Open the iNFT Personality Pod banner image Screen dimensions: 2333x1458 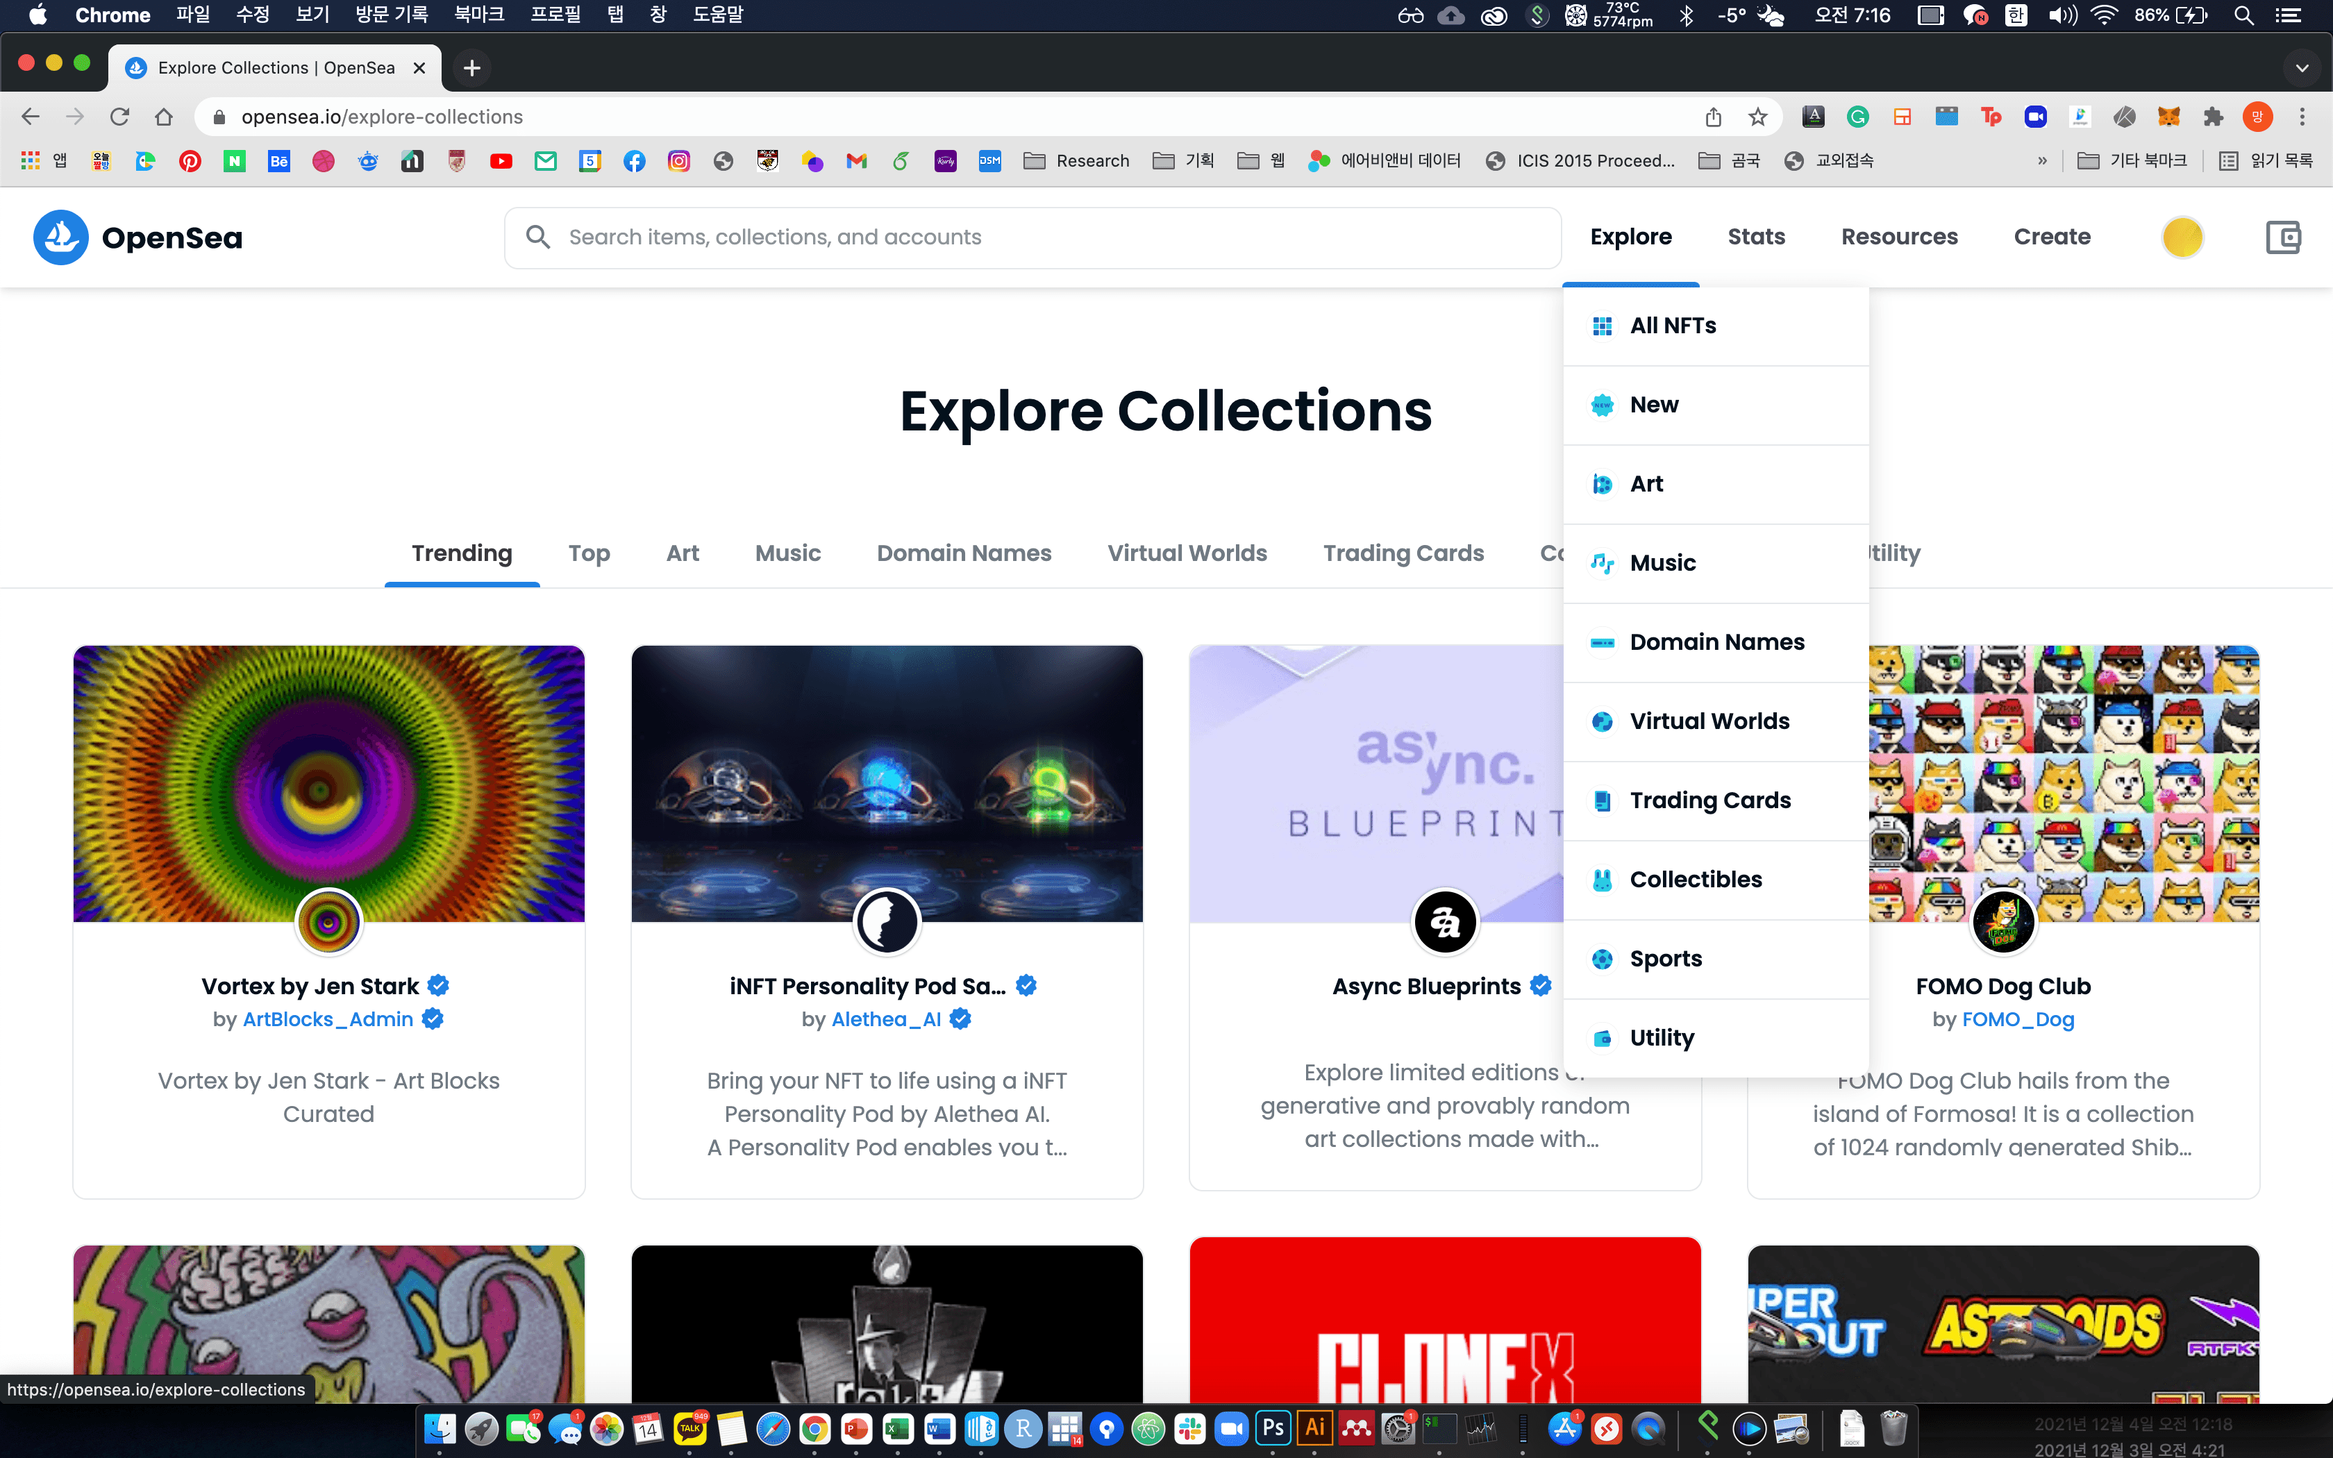[887, 783]
